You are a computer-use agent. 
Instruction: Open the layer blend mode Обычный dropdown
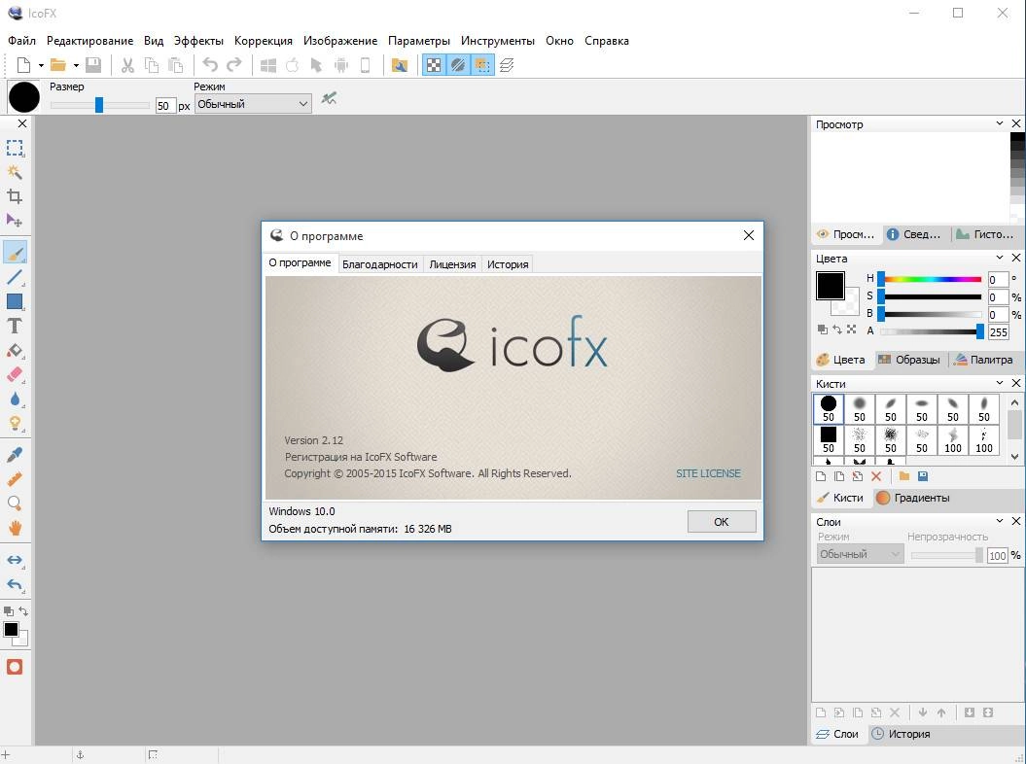click(x=860, y=554)
